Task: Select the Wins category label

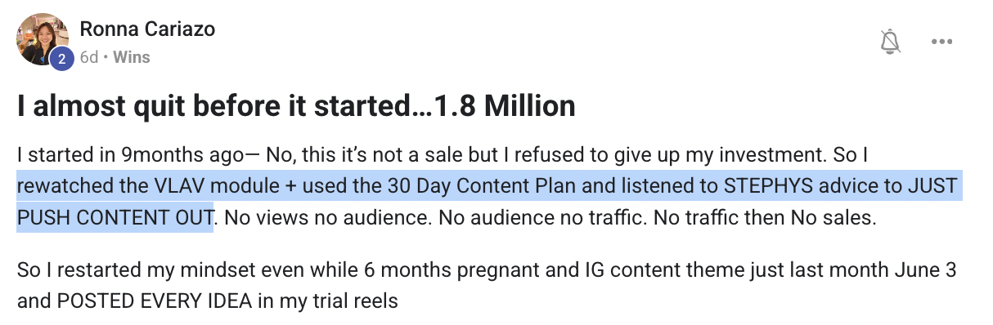Action: tap(131, 58)
